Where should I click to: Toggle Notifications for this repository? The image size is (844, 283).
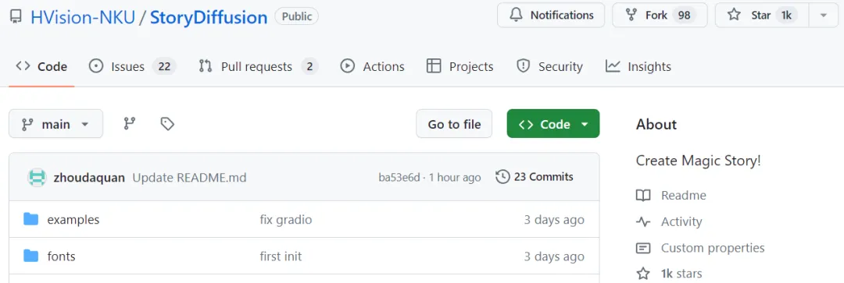551,15
